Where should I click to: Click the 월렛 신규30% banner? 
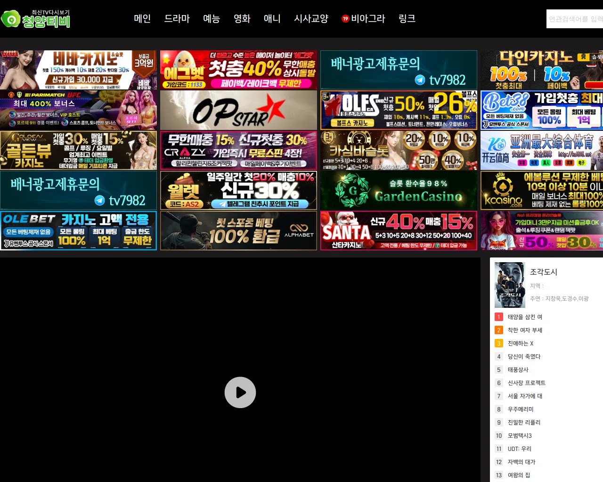238,190
